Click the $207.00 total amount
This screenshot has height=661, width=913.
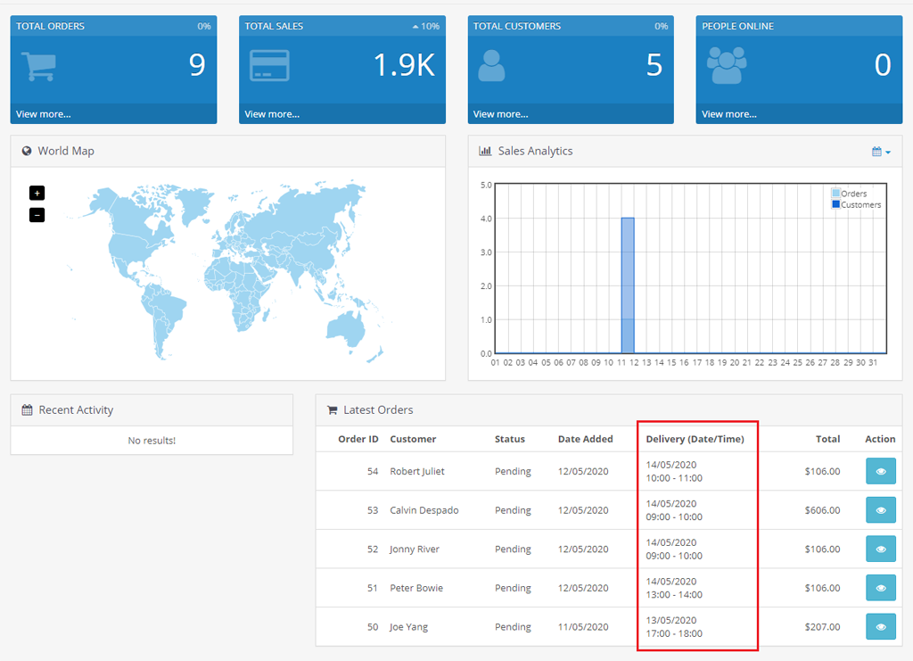tap(822, 626)
